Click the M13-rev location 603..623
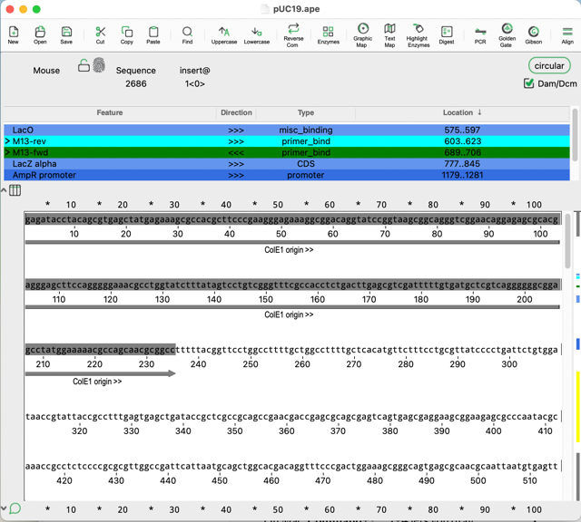581x522 pixels. pyautogui.click(x=462, y=141)
